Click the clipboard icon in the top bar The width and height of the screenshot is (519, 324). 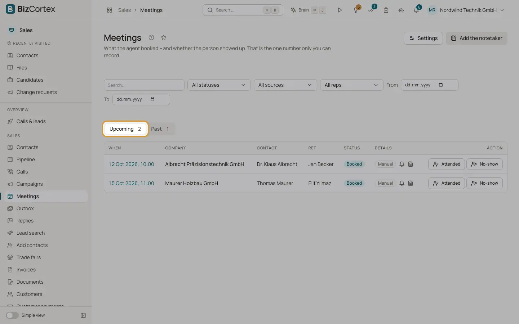[386, 10]
